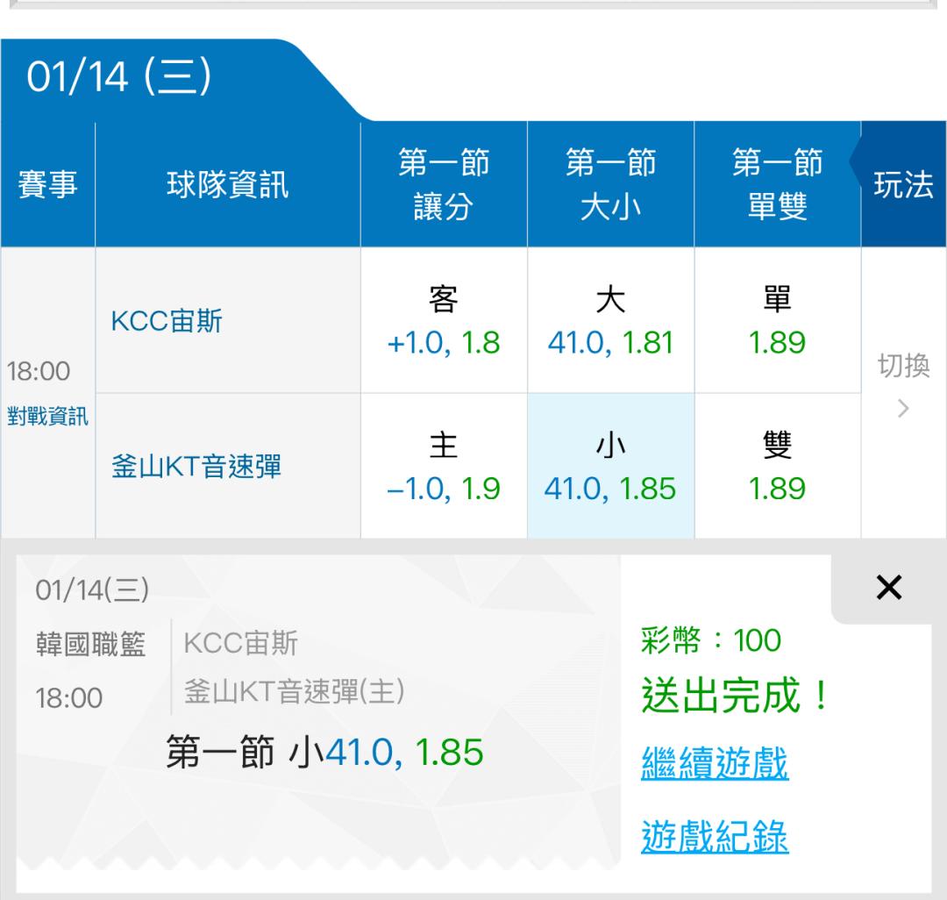
Task: Click 18:00 time in bet slip
Action: [x=69, y=698]
